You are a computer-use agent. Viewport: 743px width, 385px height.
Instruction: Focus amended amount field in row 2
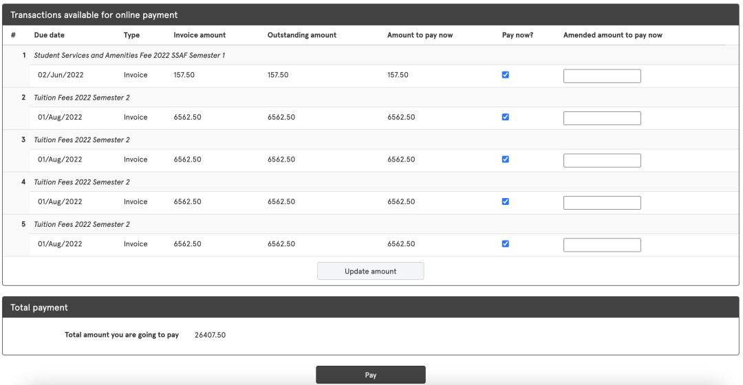(x=602, y=118)
